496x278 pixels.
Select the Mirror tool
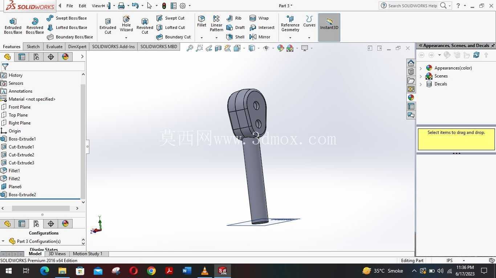260,37
